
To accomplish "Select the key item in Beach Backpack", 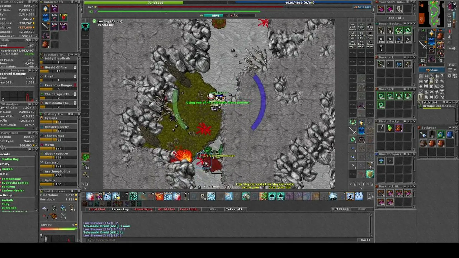I will coord(381,48).
